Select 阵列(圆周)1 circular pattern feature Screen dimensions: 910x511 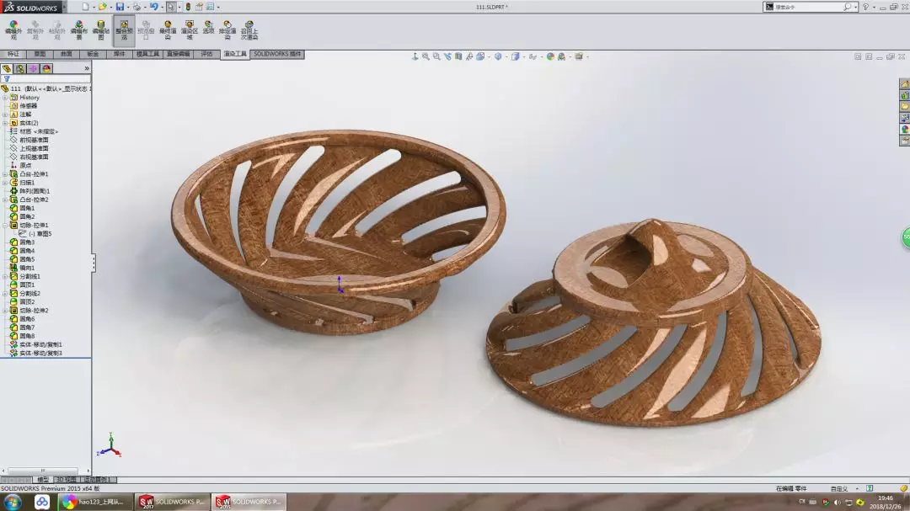tap(29, 191)
